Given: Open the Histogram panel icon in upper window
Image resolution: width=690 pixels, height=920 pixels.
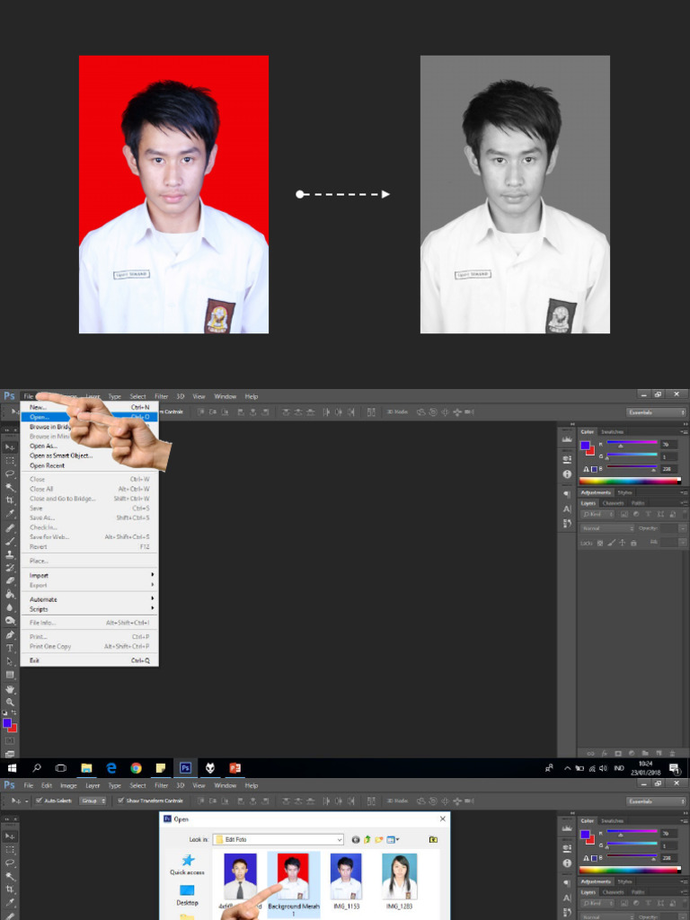Looking at the screenshot, I should coord(567,438).
